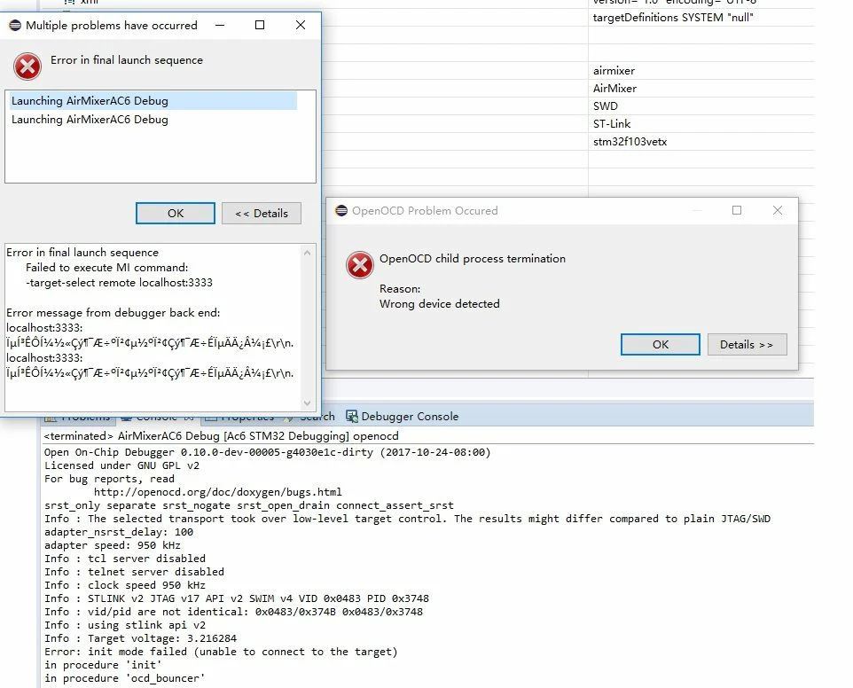Click Eclipse icon in OpenOCD dialog title bar
This screenshot has height=688, width=853.
click(341, 210)
